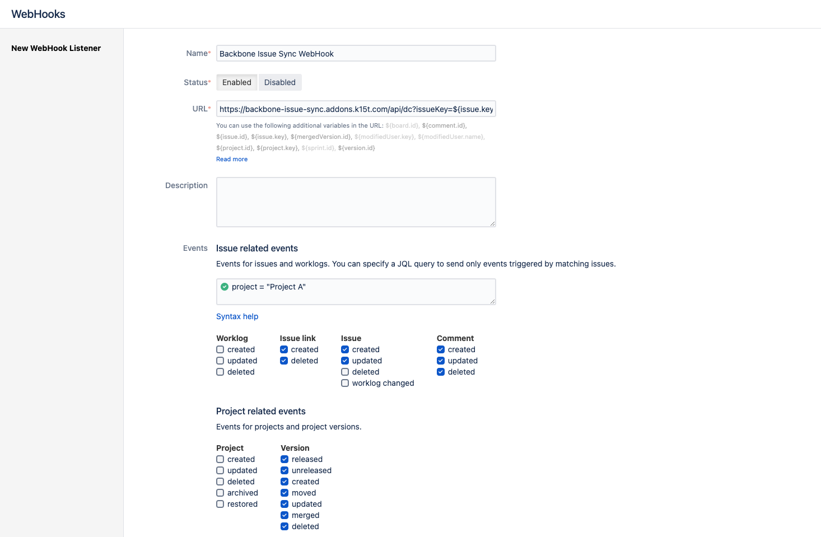Disable the Issue updated event
Image resolution: width=821 pixels, height=537 pixels.
point(345,361)
